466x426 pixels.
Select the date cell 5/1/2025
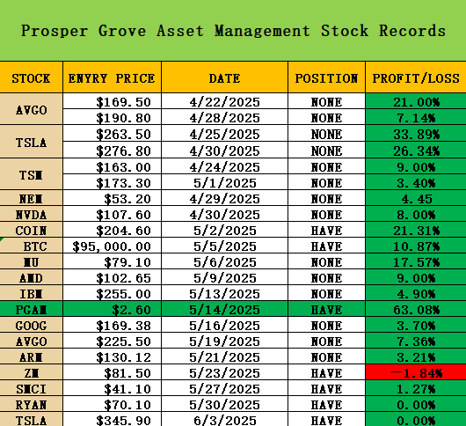[x=225, y=182]
